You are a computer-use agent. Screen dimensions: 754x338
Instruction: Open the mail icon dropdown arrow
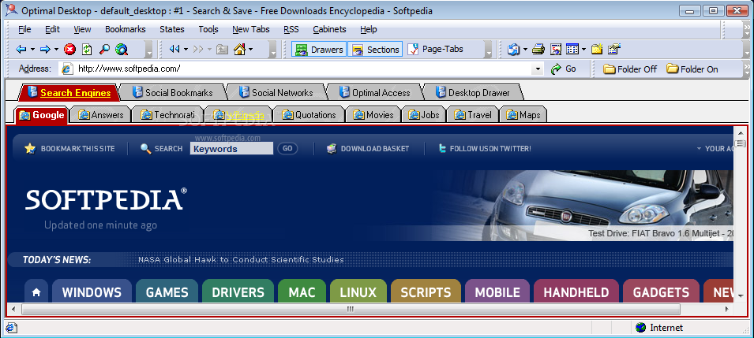526,49
